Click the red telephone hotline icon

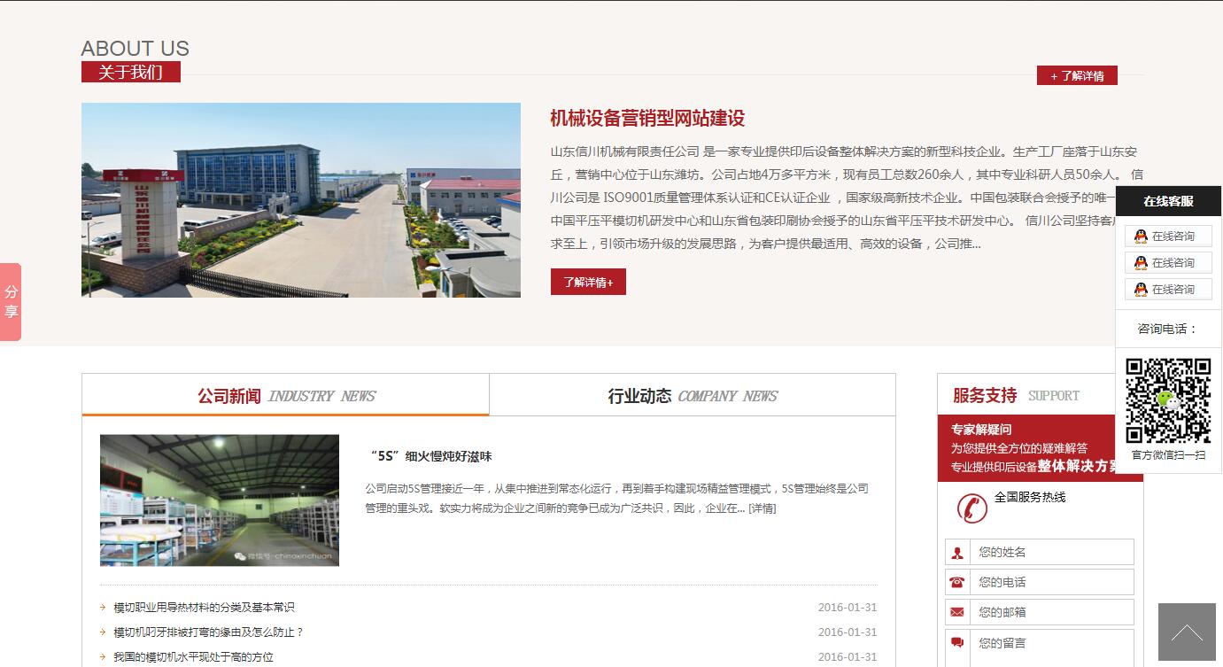pos(971,508)
